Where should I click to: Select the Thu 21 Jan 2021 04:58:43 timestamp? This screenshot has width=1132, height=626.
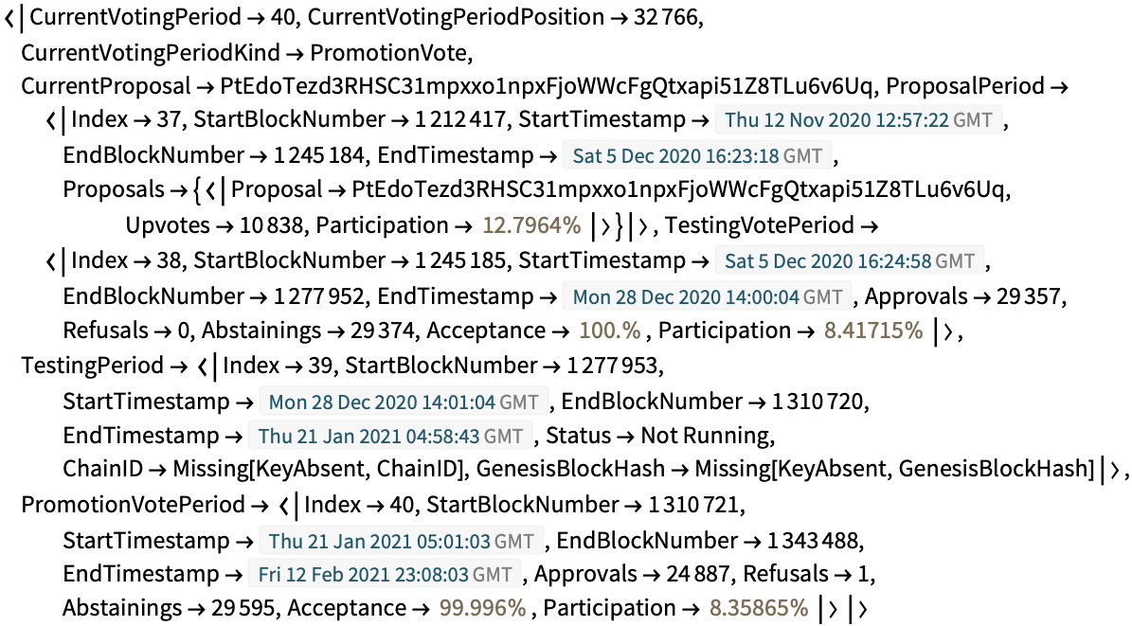(390, 436)
